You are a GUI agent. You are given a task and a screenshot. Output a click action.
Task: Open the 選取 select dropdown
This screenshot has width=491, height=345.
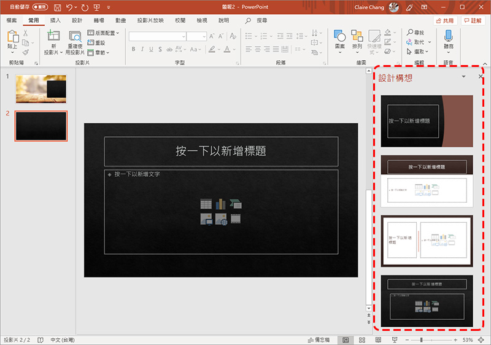417,52
